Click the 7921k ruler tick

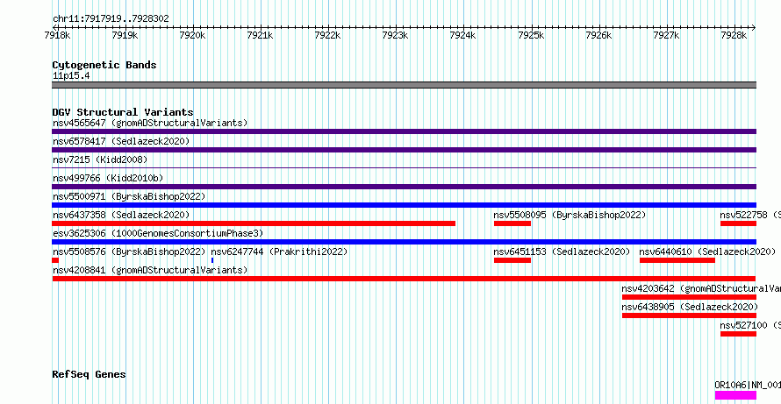coord(261,35)
